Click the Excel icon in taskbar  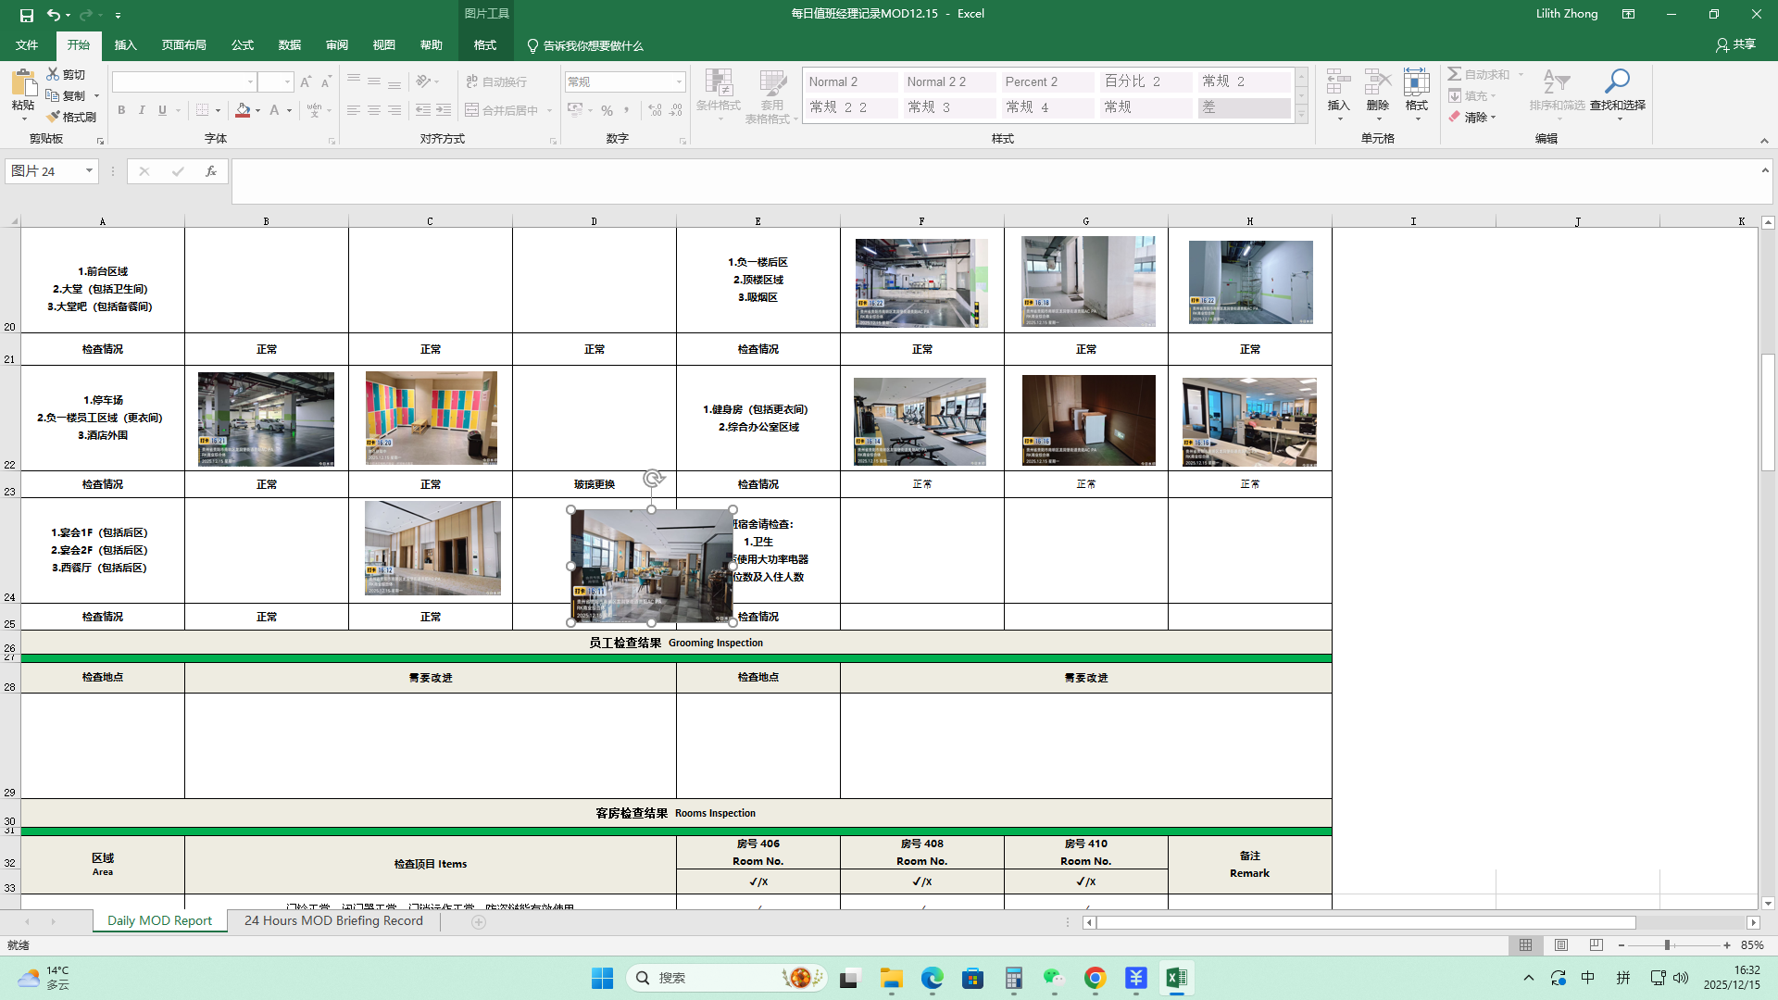pos(1176,978)
